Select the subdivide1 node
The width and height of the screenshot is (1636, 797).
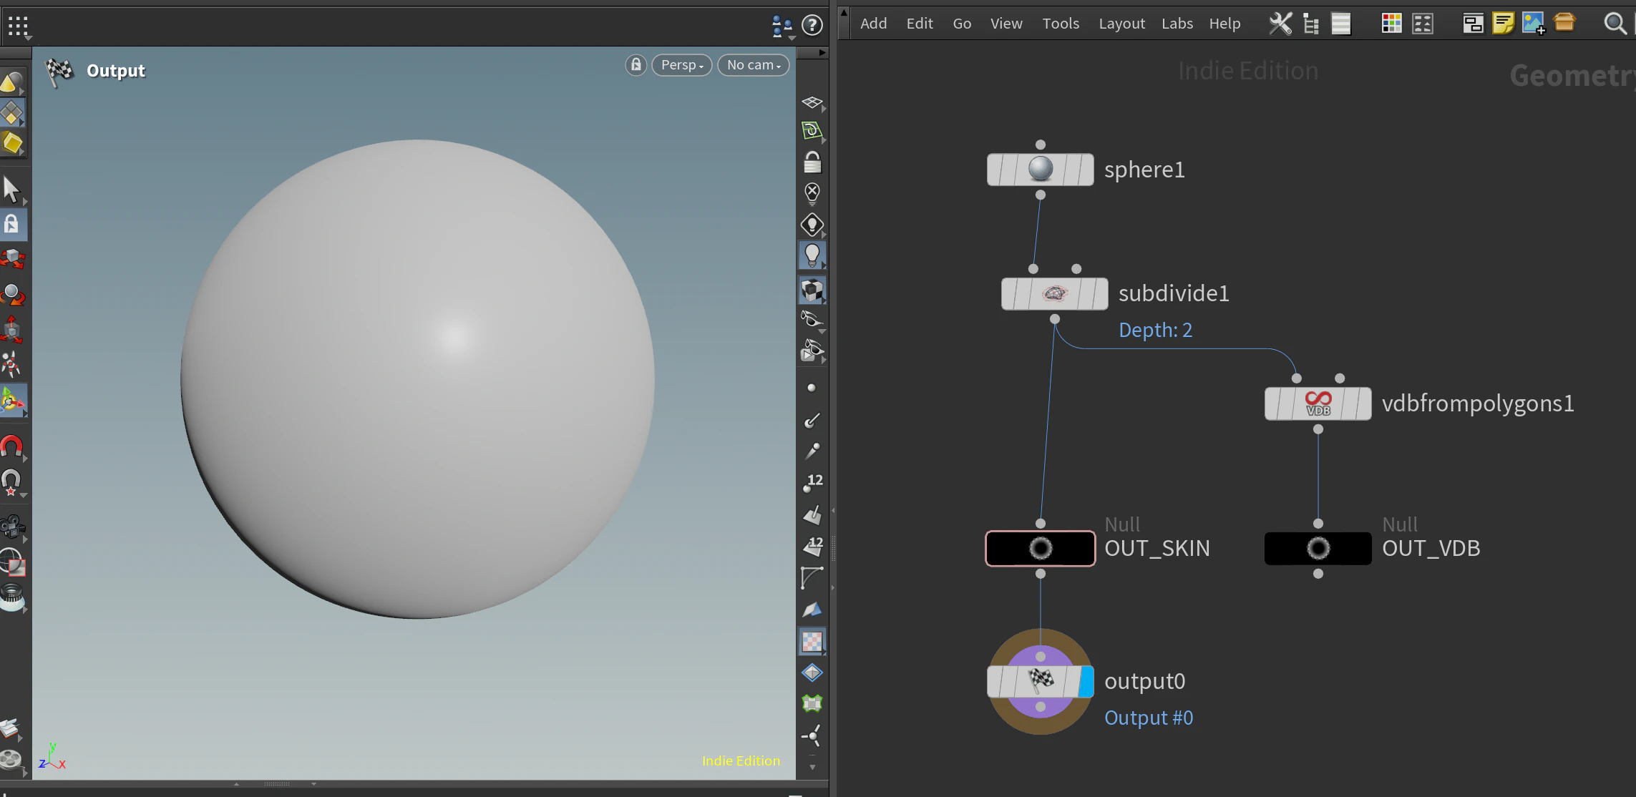click(1055, 293)
